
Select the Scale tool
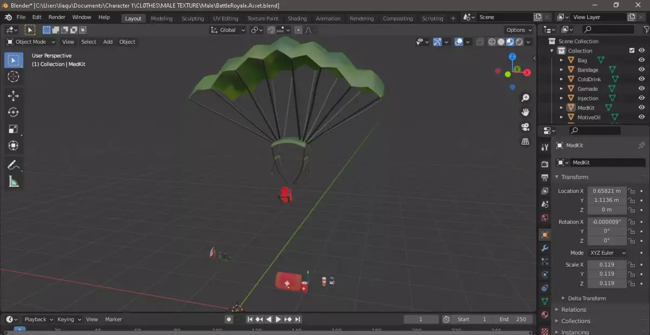point(14,129)
